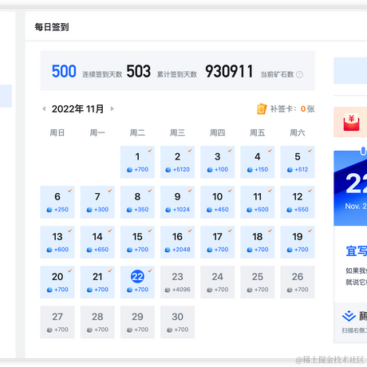Click the orange 补签卡 card icon

pyautogui.click(x=262, y=109)
